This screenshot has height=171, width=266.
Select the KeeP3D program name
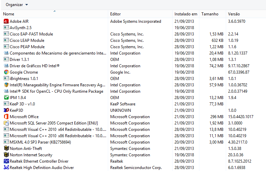(16, 110)
